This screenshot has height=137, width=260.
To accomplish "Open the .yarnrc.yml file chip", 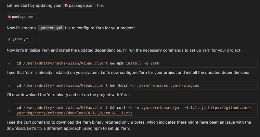I will pyautogui.click(x=20, y=39).
